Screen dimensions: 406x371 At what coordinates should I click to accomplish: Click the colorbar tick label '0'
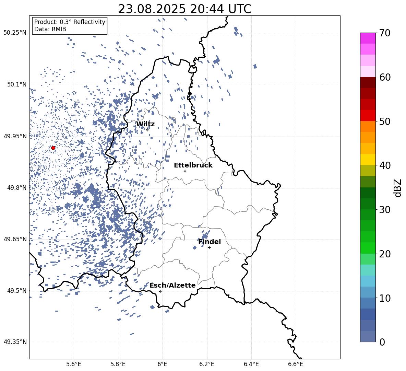point(382,342)
